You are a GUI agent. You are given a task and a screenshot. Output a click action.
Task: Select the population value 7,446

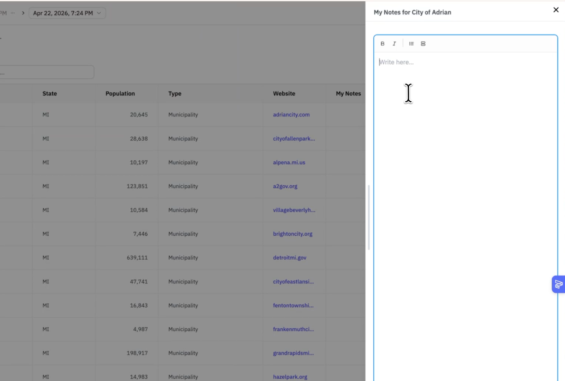pos(140,234)
